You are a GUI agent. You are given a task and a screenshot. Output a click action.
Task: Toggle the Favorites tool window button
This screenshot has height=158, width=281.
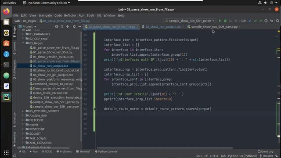(x=14, y=140)
